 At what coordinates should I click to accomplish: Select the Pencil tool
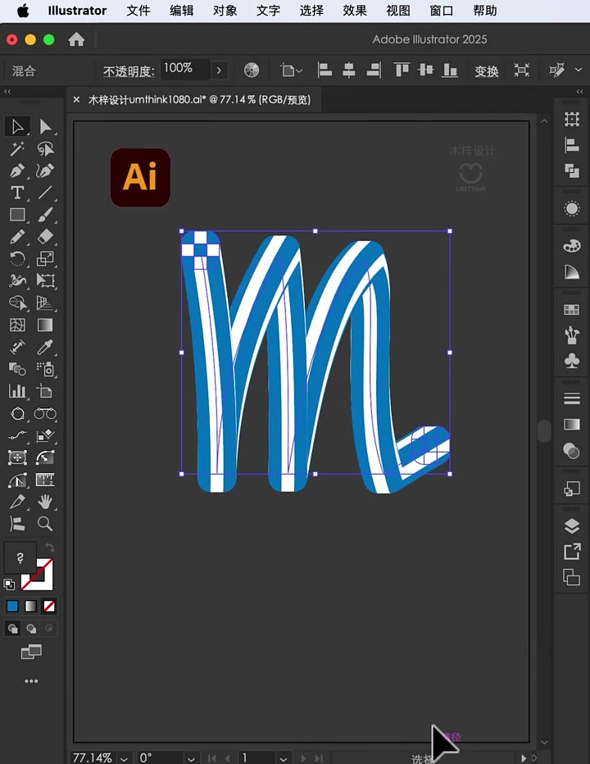pyautogui.click(x=17, y=237)
